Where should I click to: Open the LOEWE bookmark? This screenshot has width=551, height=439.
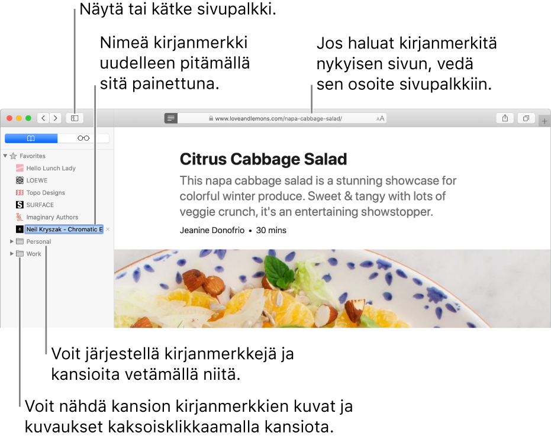(x=37, y=180)
